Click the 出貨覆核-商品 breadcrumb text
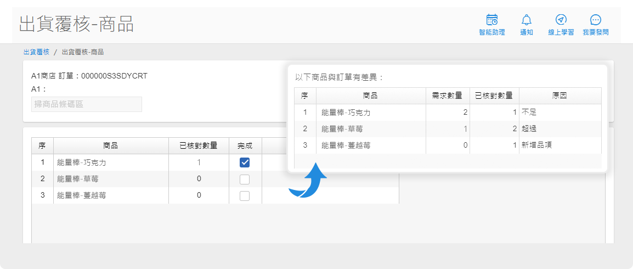 pos(83,52)
